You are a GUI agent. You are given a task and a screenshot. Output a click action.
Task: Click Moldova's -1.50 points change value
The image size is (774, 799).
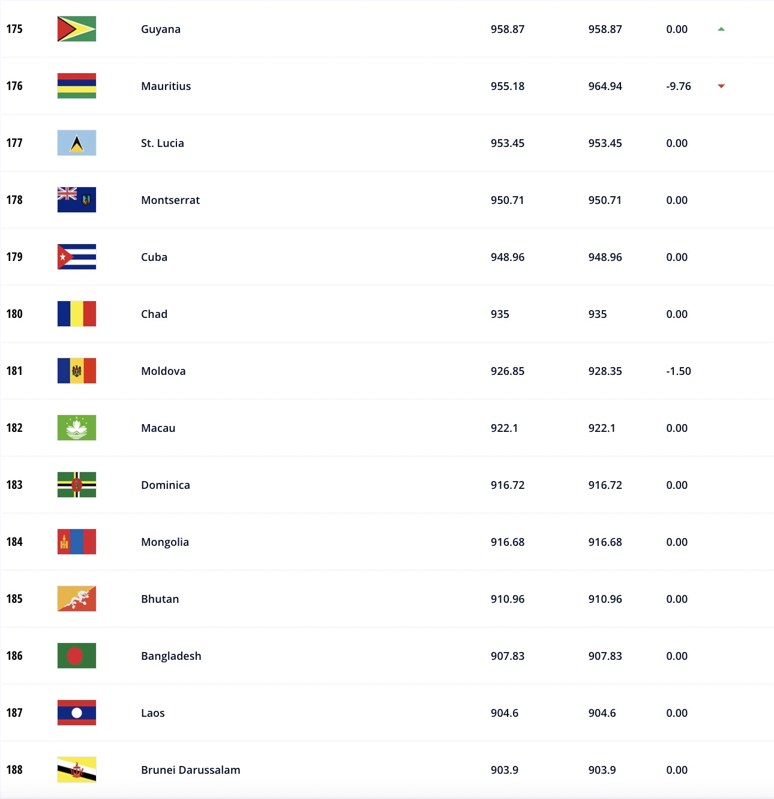(679, 371)
